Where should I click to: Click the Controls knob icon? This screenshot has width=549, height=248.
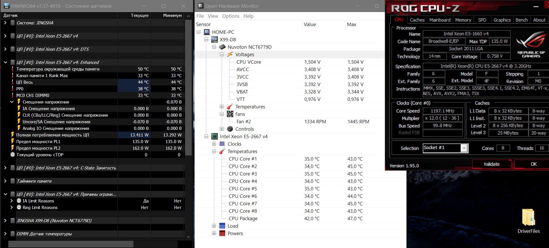tap(230, 129)
